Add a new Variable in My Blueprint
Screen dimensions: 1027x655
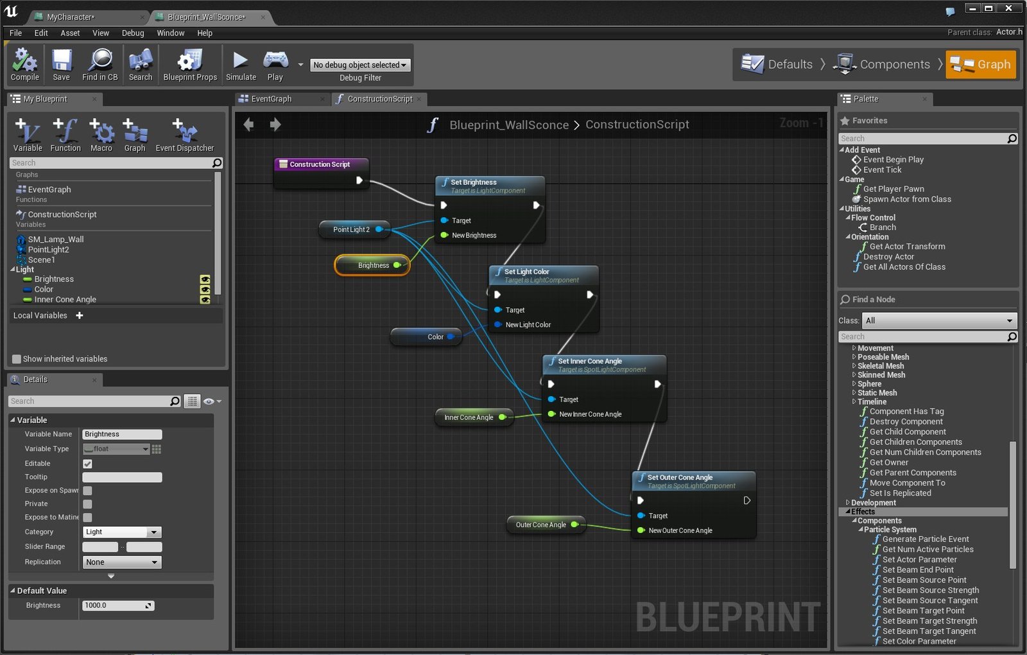pos(28,135)
